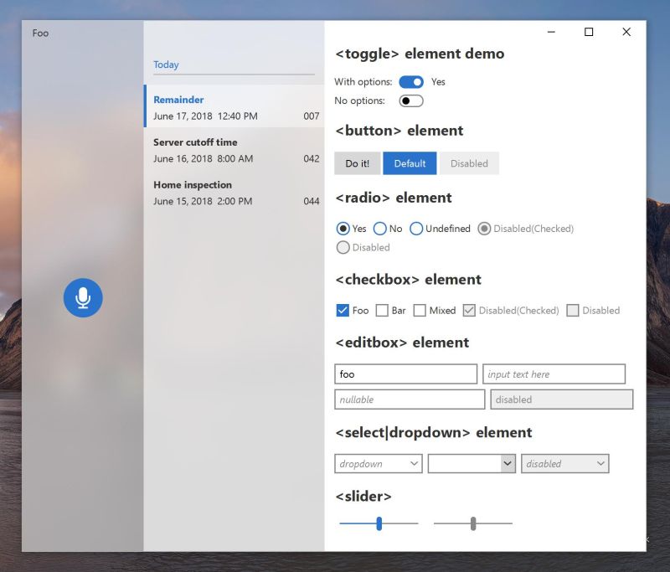
Task: Uncheck the Foo checkbox
Action: click(343, 310)
